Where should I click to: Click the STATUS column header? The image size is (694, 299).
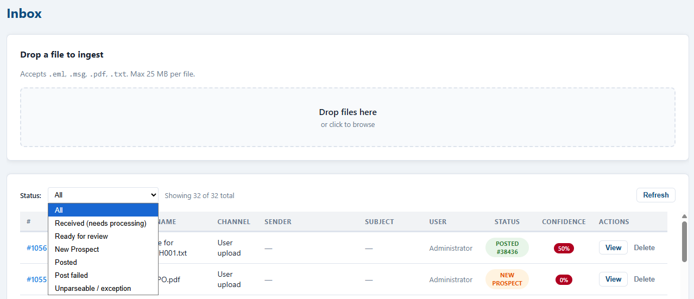[x=507, y=221]
